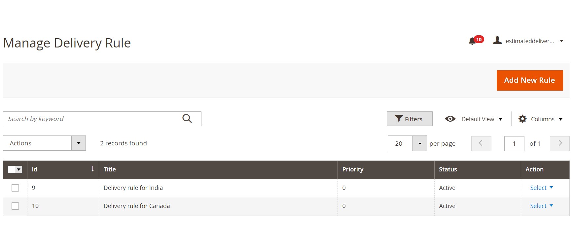The width and height of the screenshot is (571, 240).
Task: Check the Delivery rule for India row
Action: (15, 188)
